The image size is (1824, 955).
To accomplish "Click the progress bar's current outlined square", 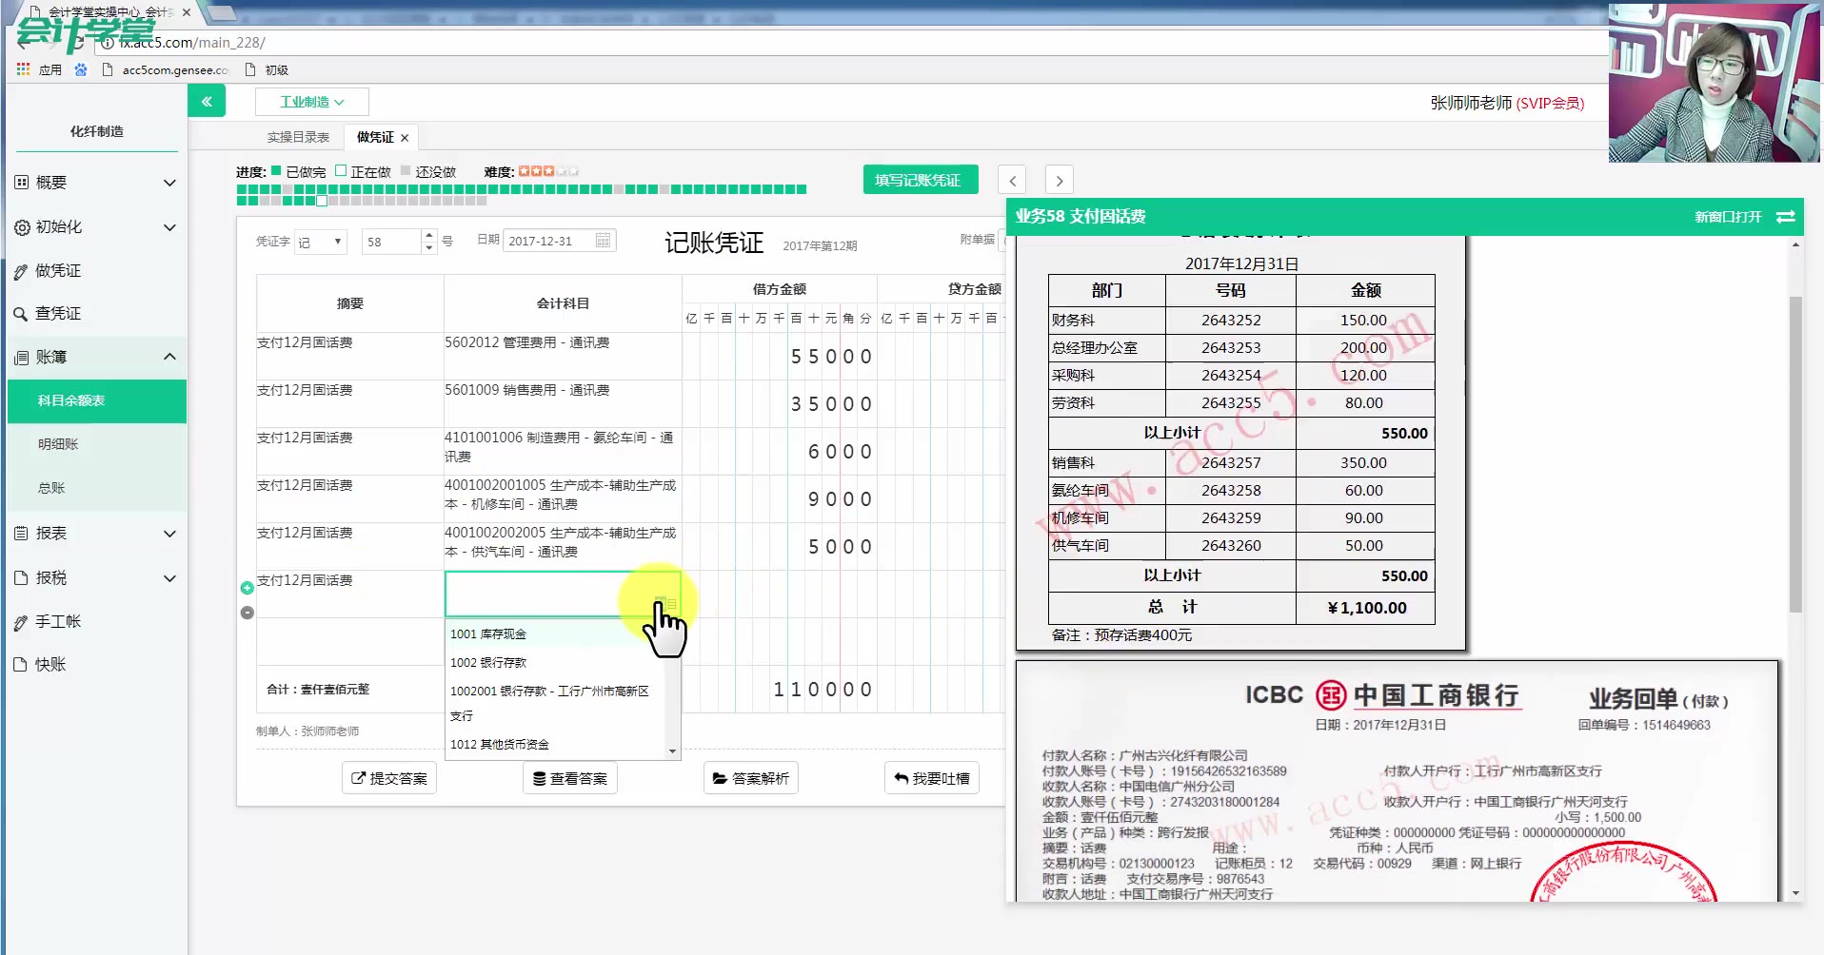I will (322, 201).
